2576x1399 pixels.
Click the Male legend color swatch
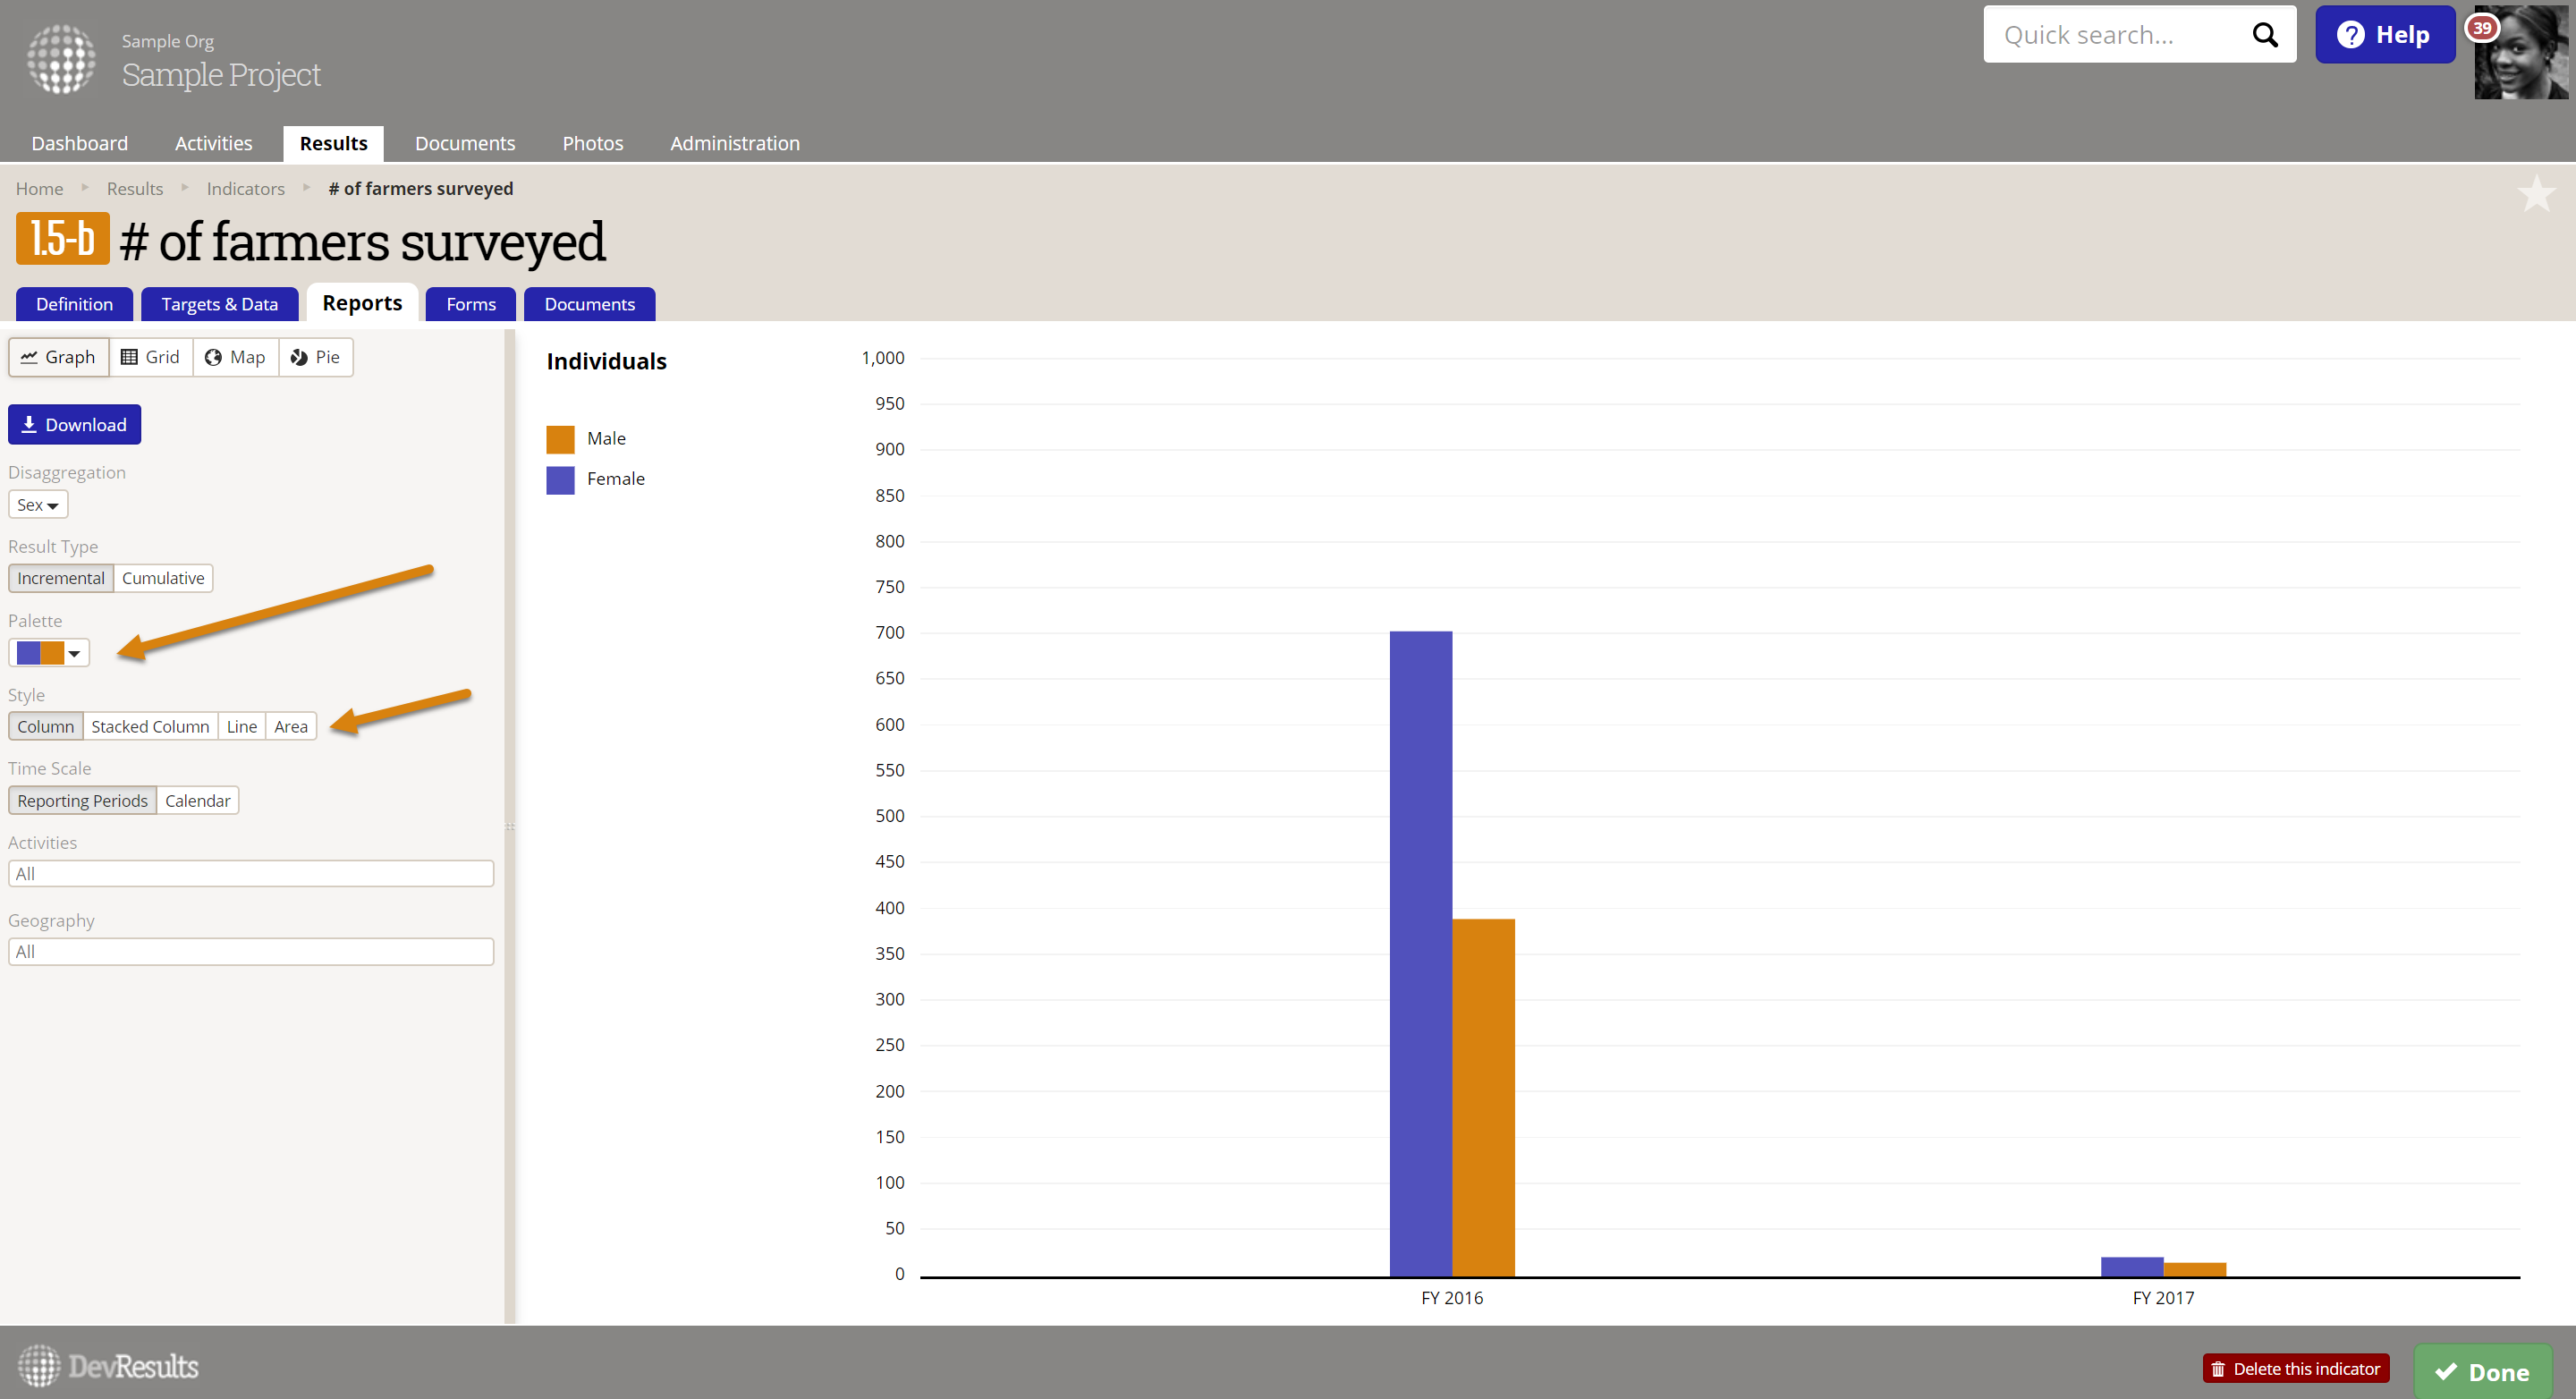560,439
